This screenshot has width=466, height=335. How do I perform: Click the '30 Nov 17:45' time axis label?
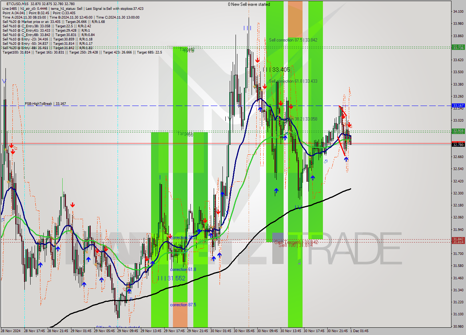[x=314, y=331]
